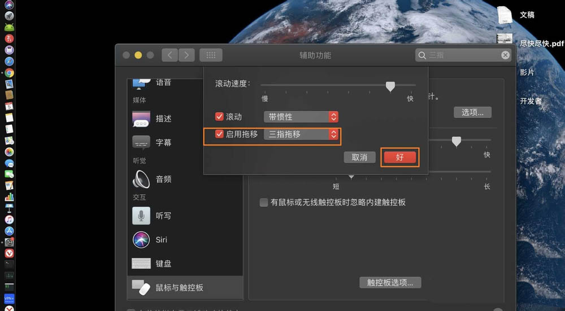
Task: Open Activity Monitor from the Dock
Action: pyautogui.click(x=9, y=276)
